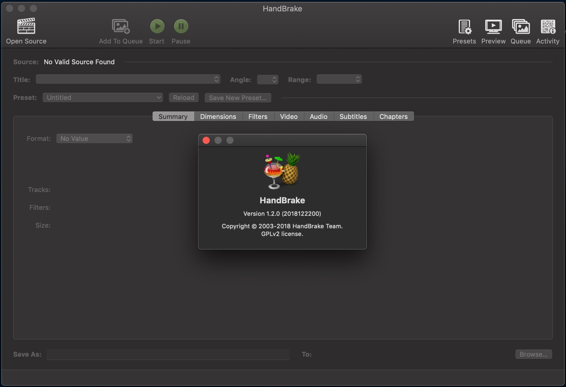
Task: Close the main HandBrake window
Action: click(x=10, y=8)
